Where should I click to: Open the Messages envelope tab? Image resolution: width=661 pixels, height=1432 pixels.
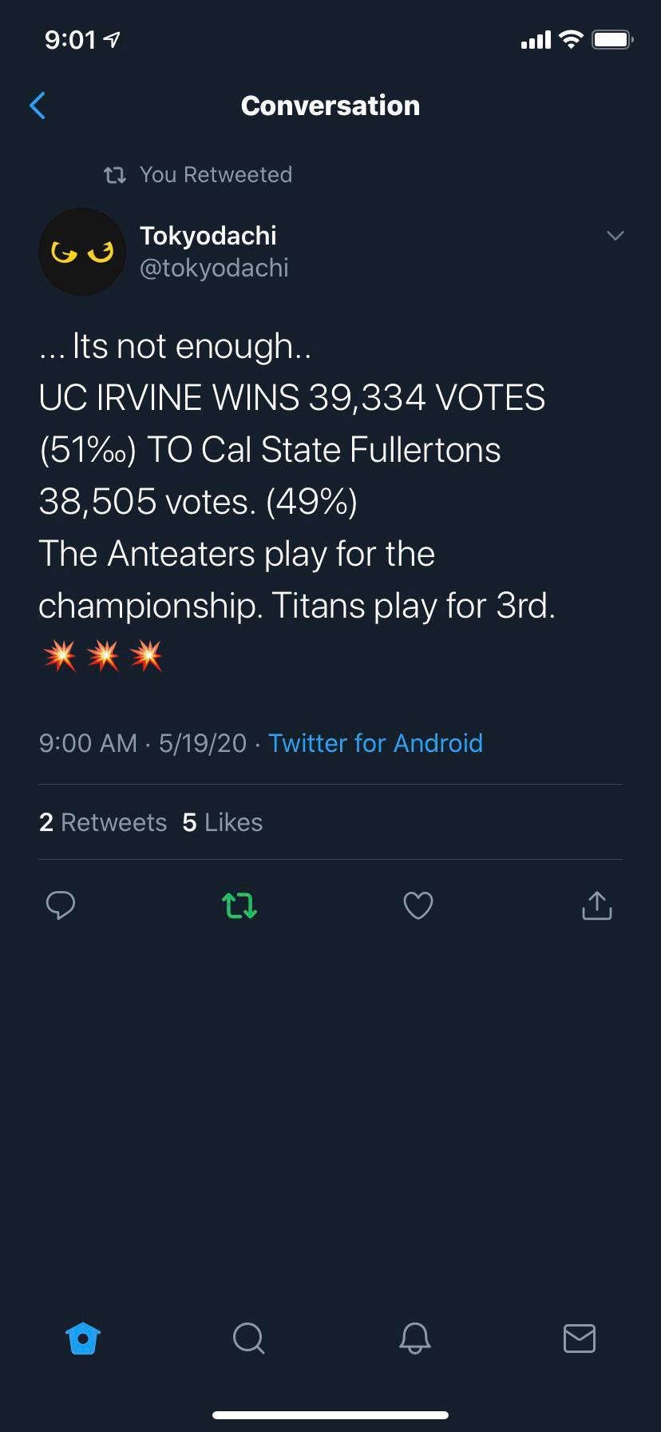click(579, 1338)
